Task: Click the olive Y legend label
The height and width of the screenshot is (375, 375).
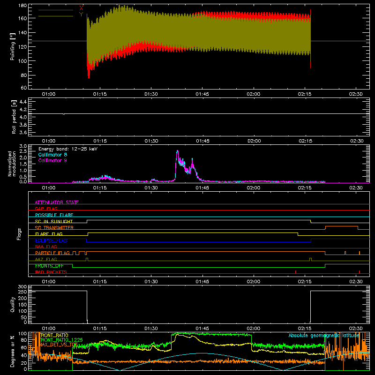Action: pyautogui.click(x=81, y=15)
